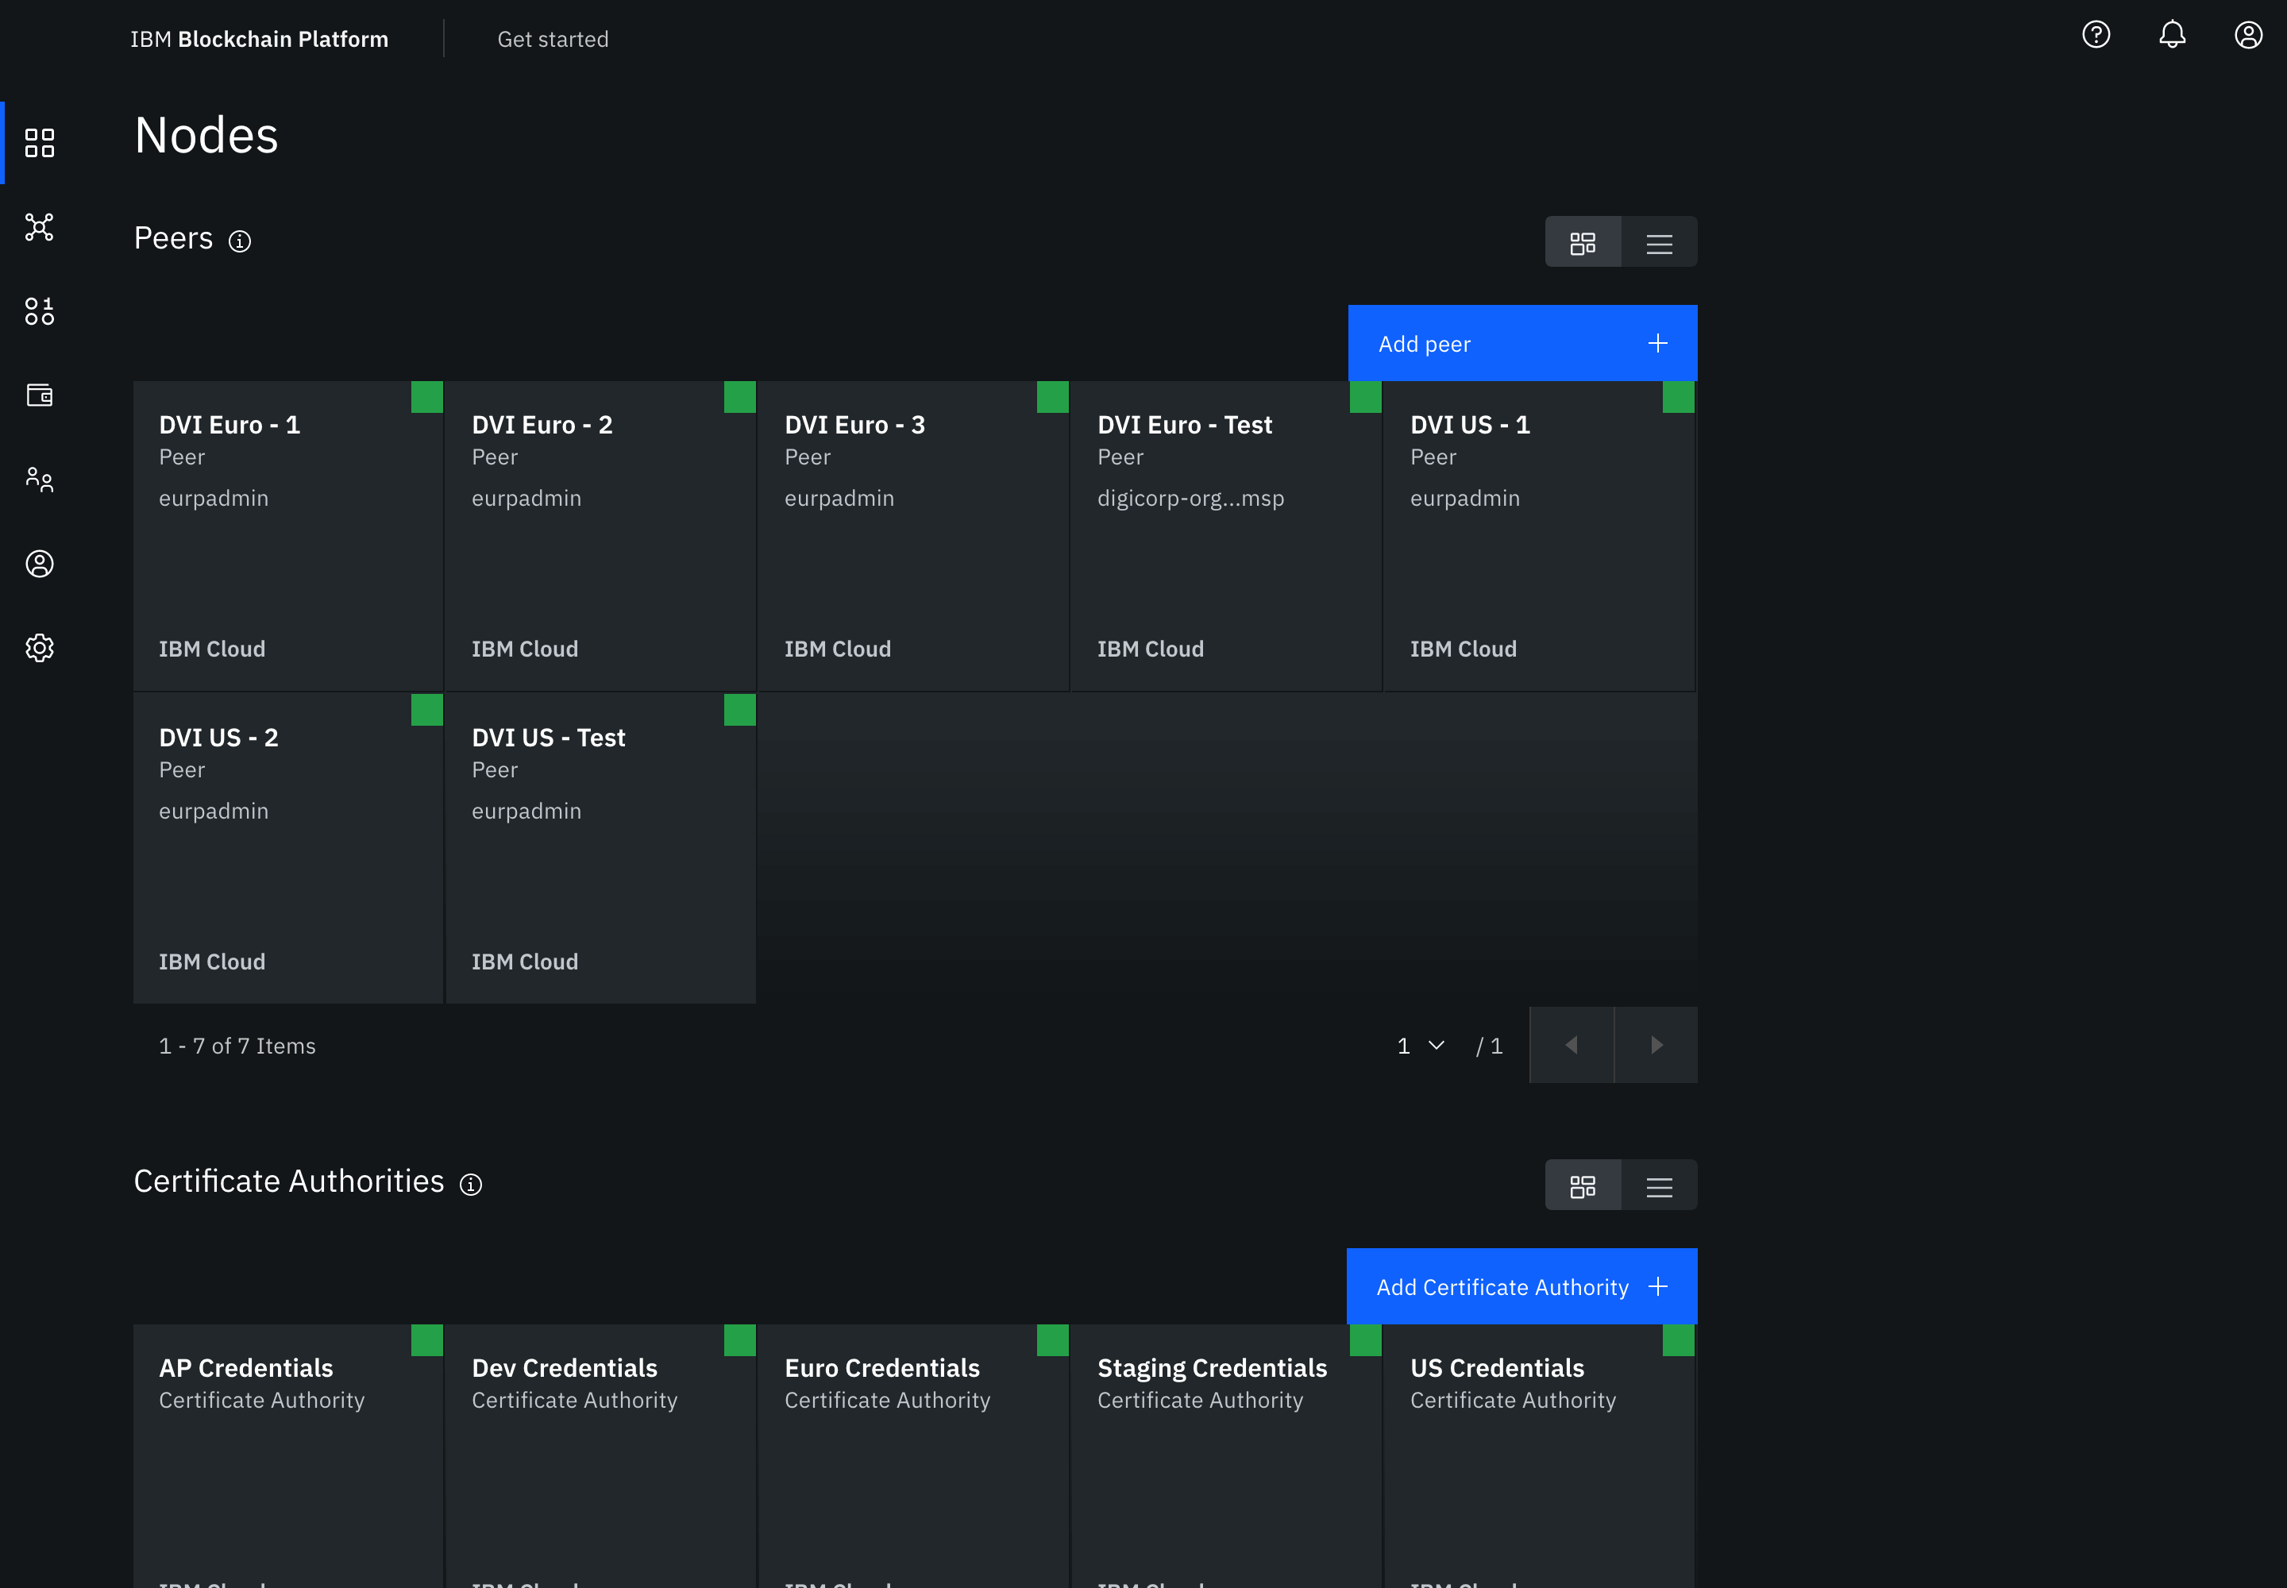Click 'IBM Cloud' label on DVI Euro - 3

coord(837,649)
